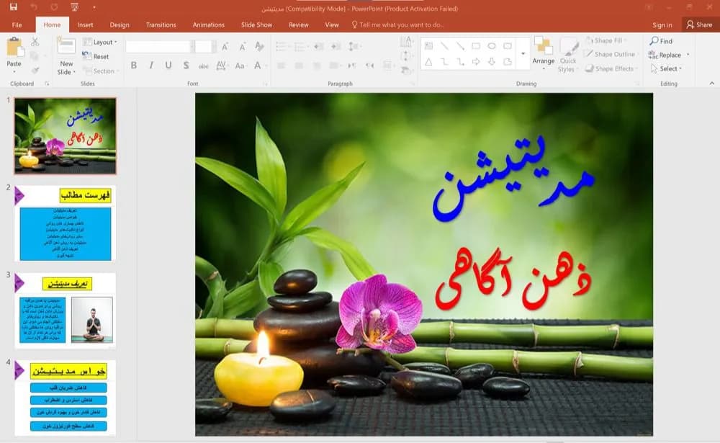
Task: Click the Redo icon in the quick access toolbar
Action: (x=54, y=7)
